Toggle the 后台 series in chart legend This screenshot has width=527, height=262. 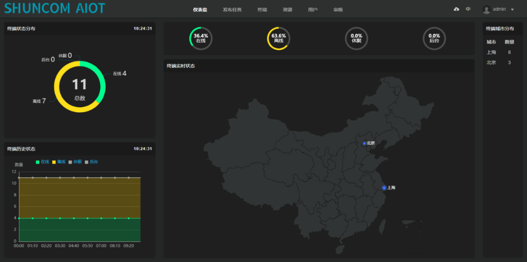(91, 161)
